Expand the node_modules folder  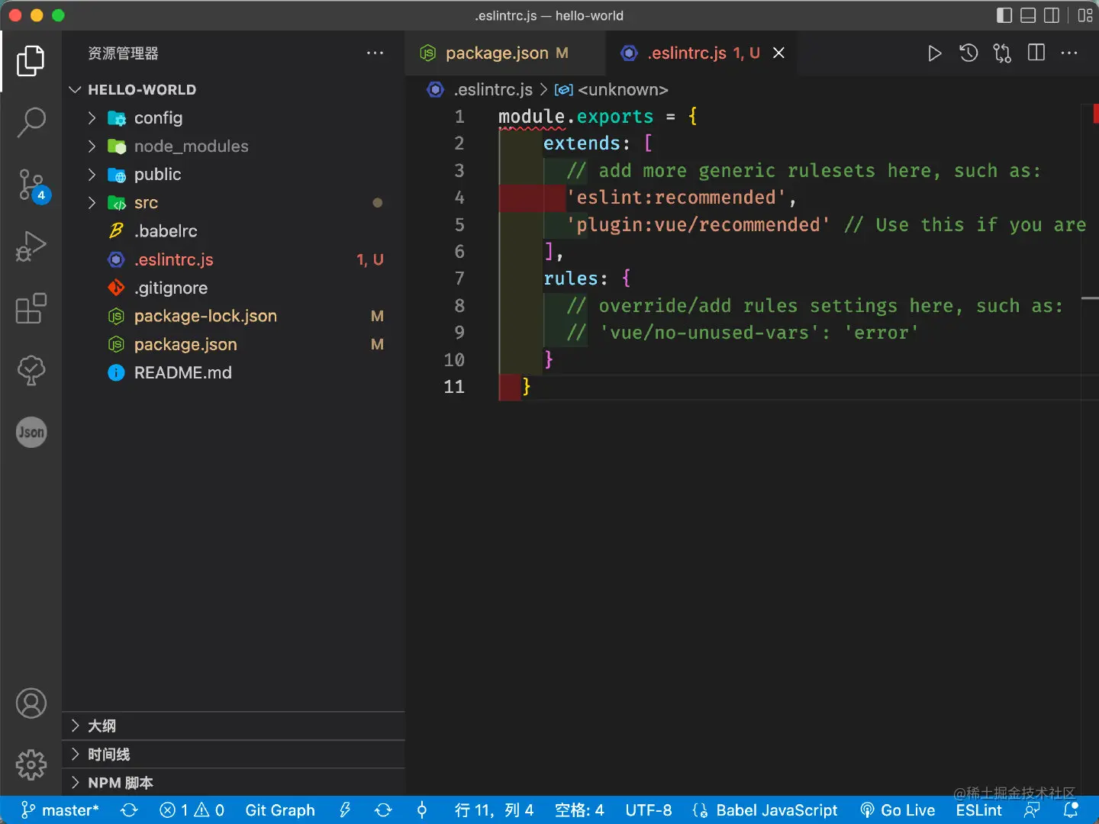(x=233, y=146)
